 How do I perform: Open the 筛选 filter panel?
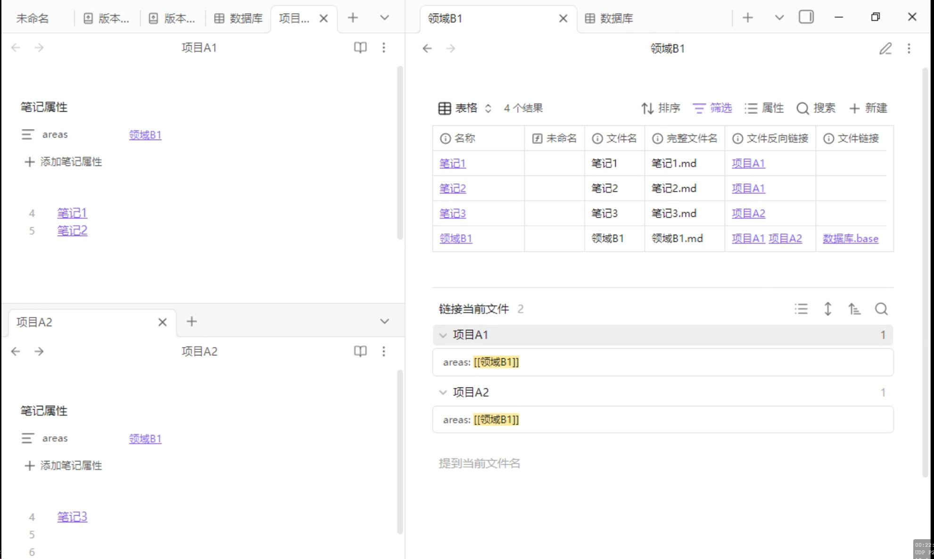pos(712,108)
